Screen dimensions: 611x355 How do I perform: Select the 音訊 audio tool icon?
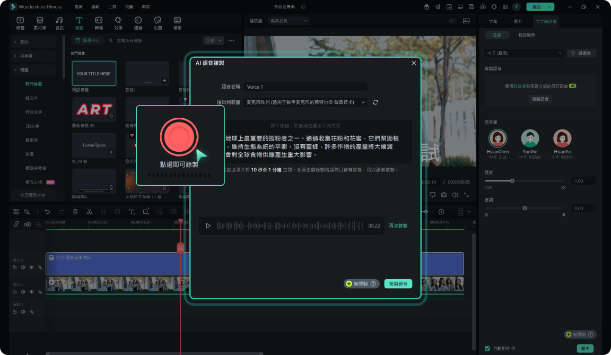coord(59,23)
